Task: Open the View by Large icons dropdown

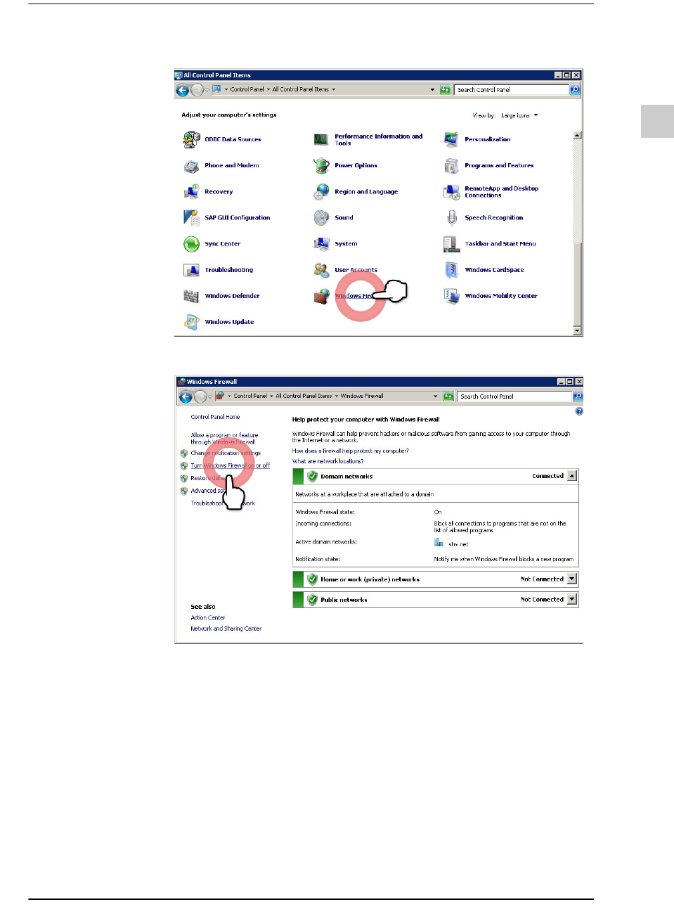Action: [519, 115]
